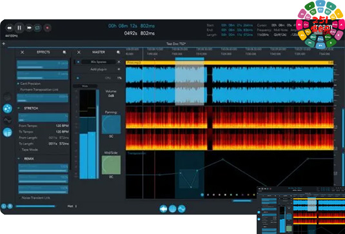
Task: Click the Mute button above the master meter
Action: point(85,86)
